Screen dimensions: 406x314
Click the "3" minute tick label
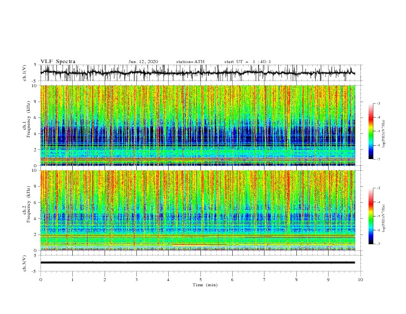136,280
